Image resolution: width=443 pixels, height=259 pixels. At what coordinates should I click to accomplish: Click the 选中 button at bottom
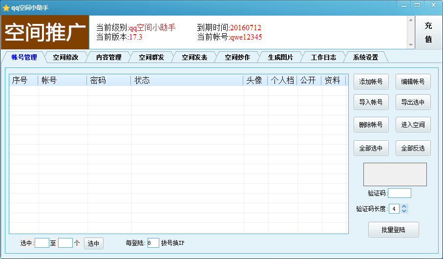pos(93,243)
